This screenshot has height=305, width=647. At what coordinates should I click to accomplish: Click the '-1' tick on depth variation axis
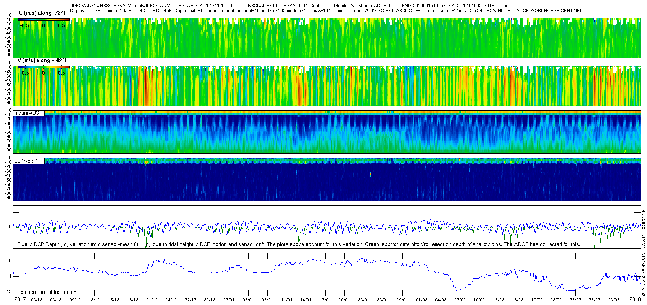point(9,241)
